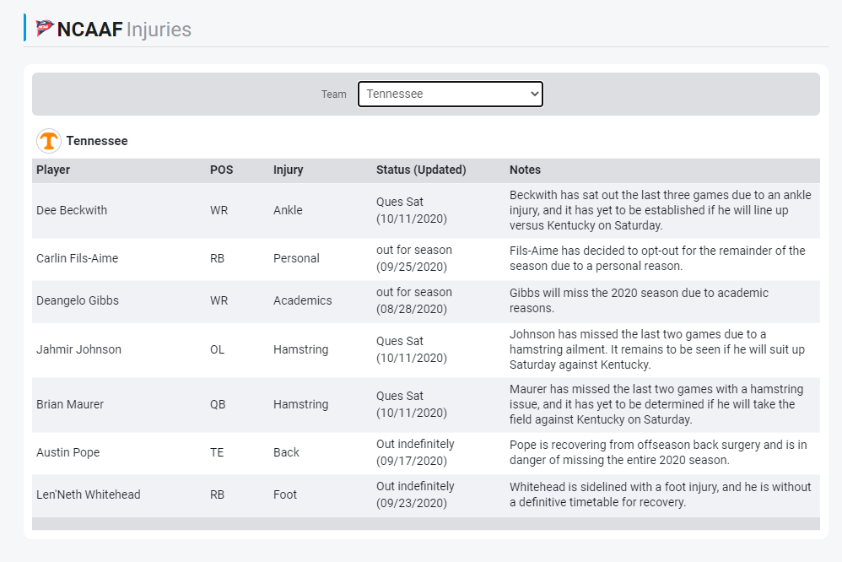Click the Status (Updated) column header
842x562 pixels.
click(421, 170)
